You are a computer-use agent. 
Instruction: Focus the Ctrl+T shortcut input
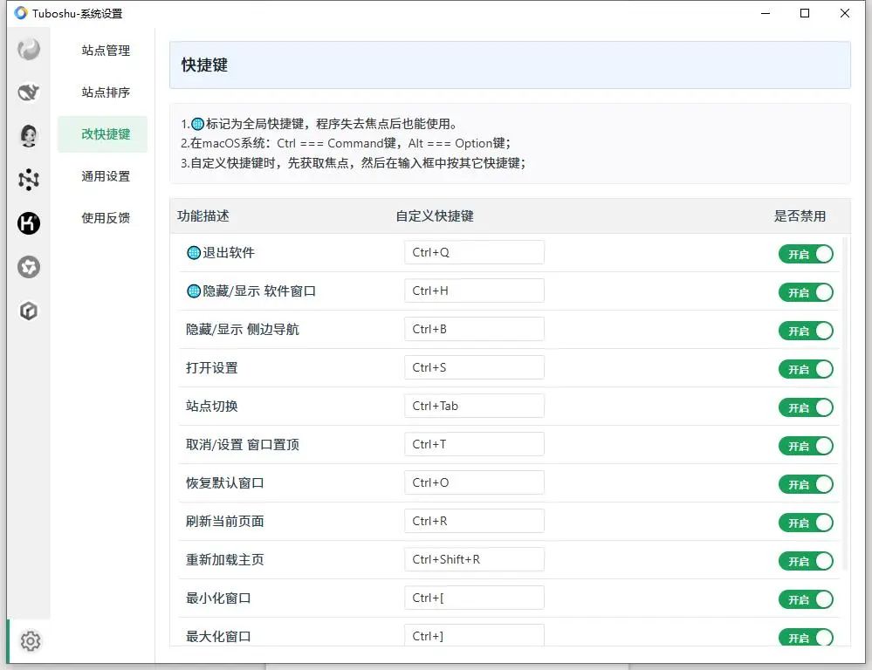coord(474,444)
